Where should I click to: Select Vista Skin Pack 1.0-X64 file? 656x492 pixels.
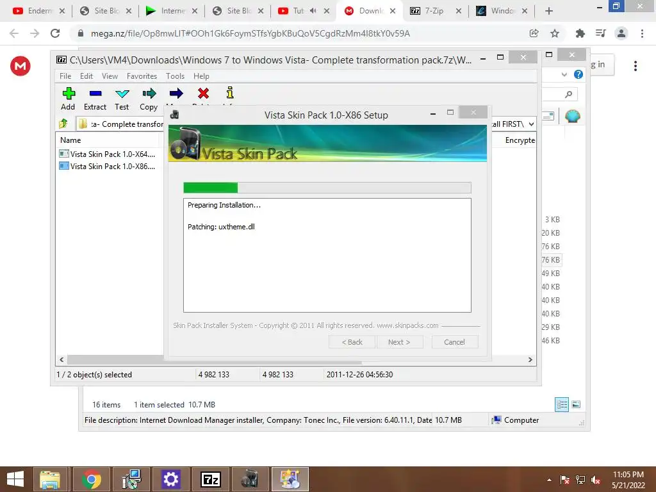coord(108,154)
